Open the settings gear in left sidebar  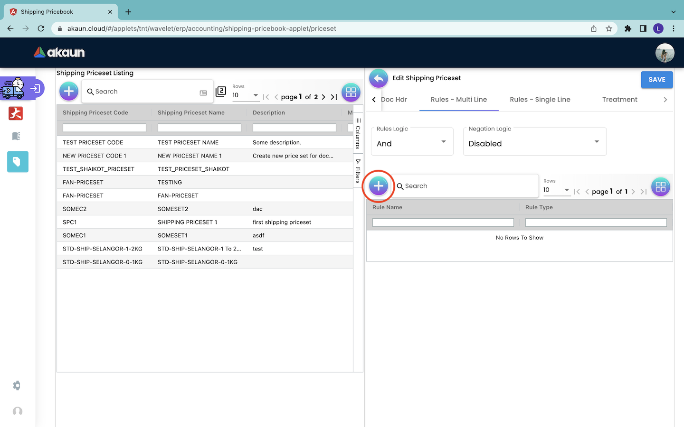pos(17,386)
